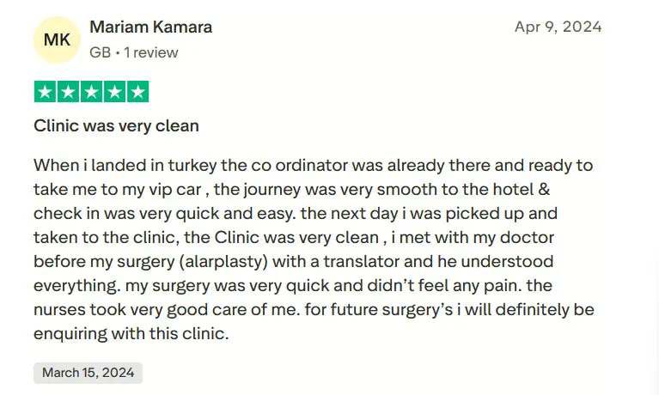659x395 pixels.
Task: Open the "Clinic was very clean" review title
Action: click(116, 125)
